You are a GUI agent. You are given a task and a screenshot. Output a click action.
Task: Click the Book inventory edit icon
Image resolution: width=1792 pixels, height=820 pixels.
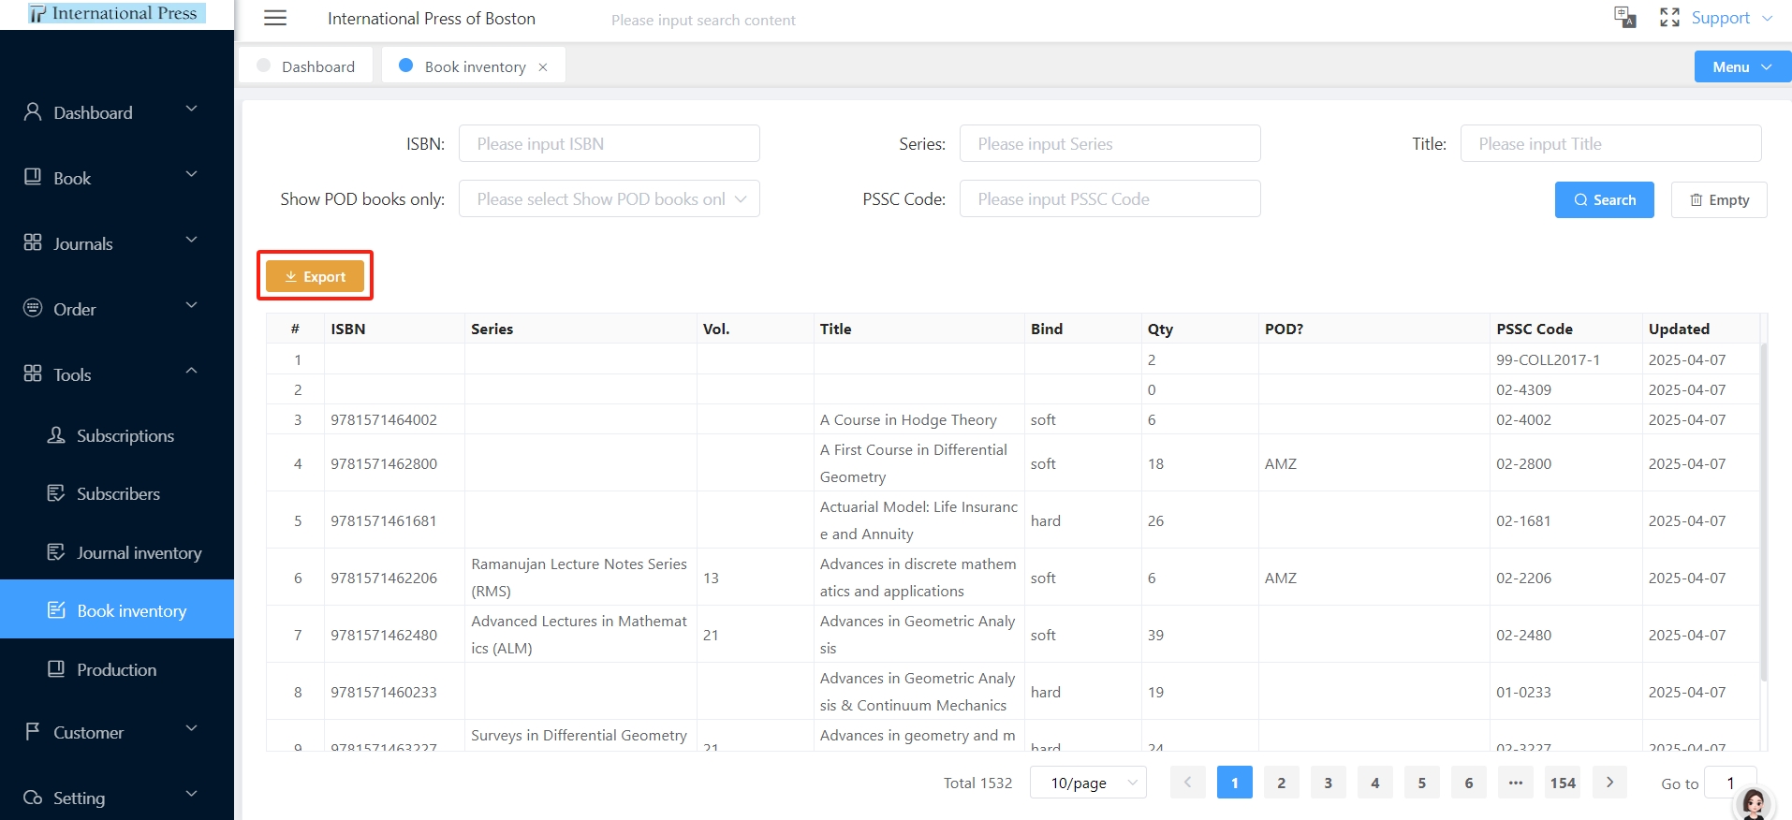(56, 610)
